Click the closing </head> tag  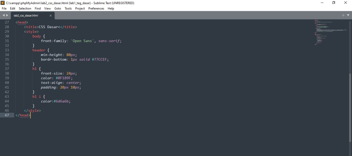[x=23, y=115]
